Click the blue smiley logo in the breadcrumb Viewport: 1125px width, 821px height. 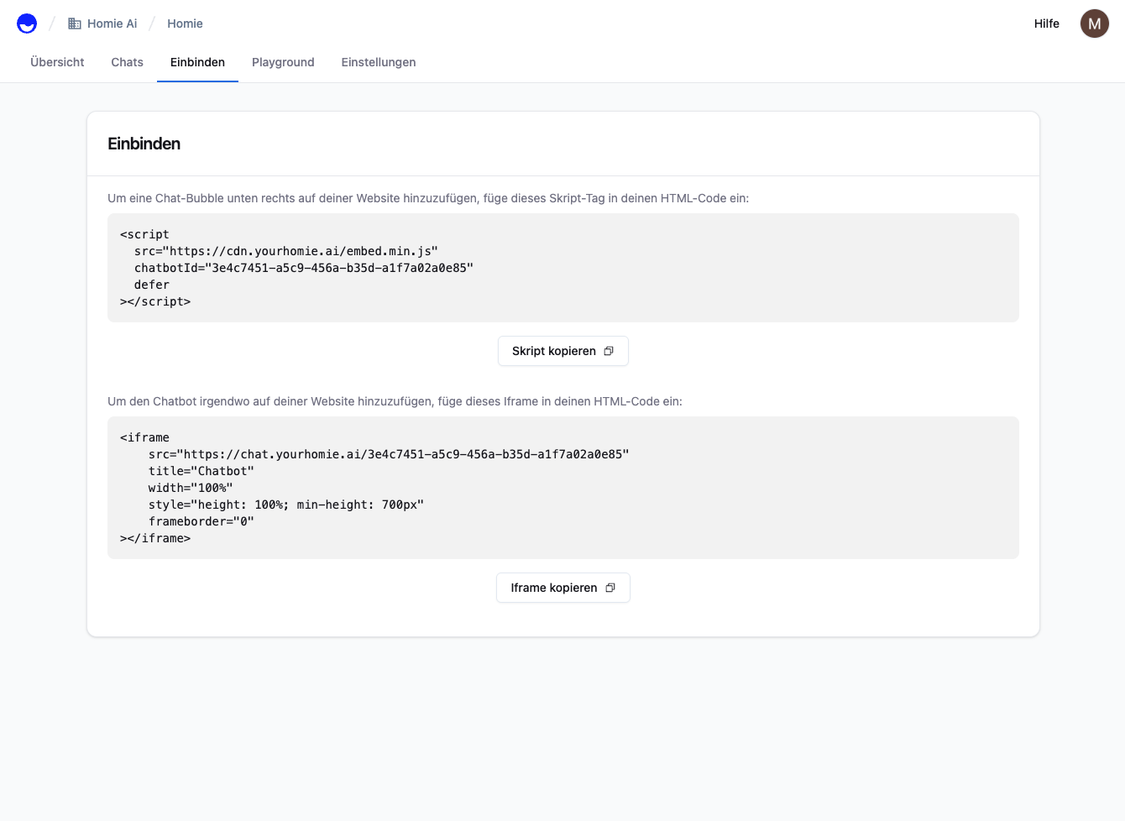[26, 23]
